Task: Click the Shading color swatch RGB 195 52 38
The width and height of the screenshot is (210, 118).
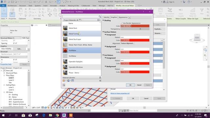Action: pos(135,26)
